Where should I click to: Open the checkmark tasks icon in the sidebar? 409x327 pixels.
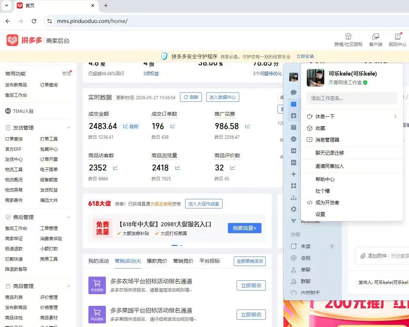tap(294, 139)
